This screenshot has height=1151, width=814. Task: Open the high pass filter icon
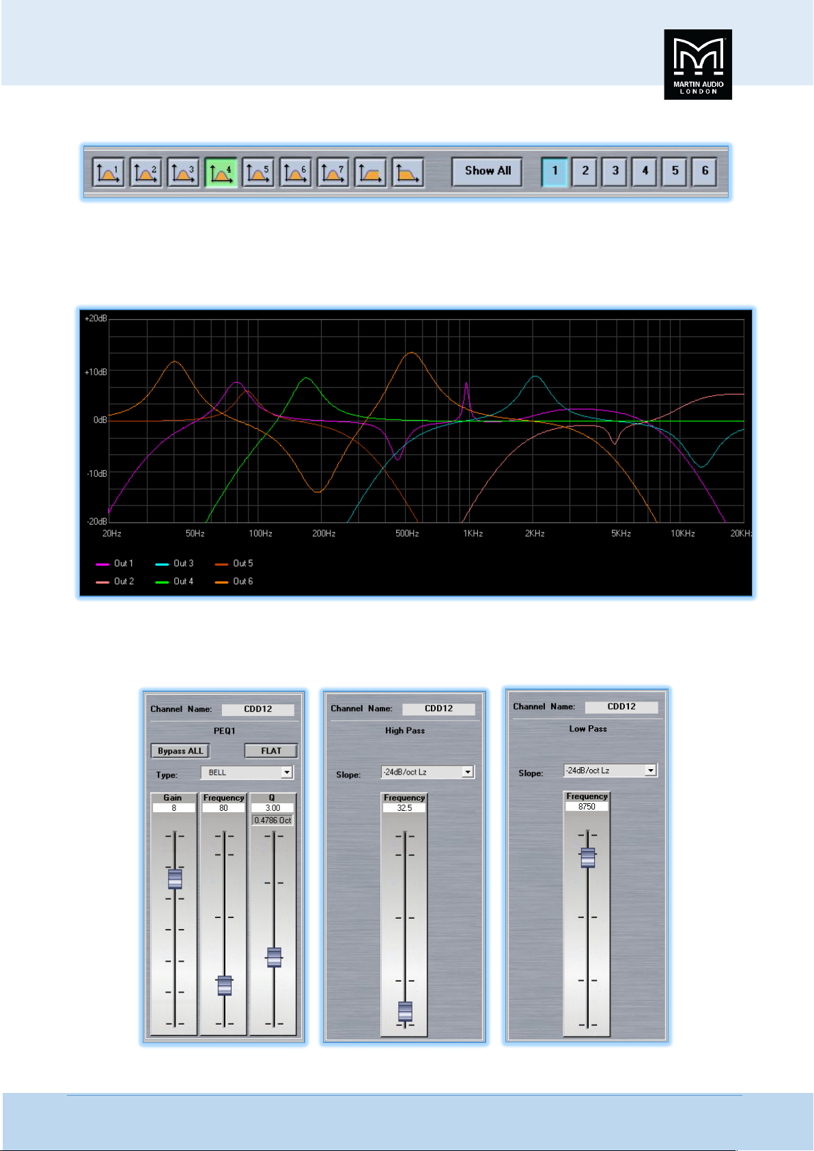[x=371, y=172]
